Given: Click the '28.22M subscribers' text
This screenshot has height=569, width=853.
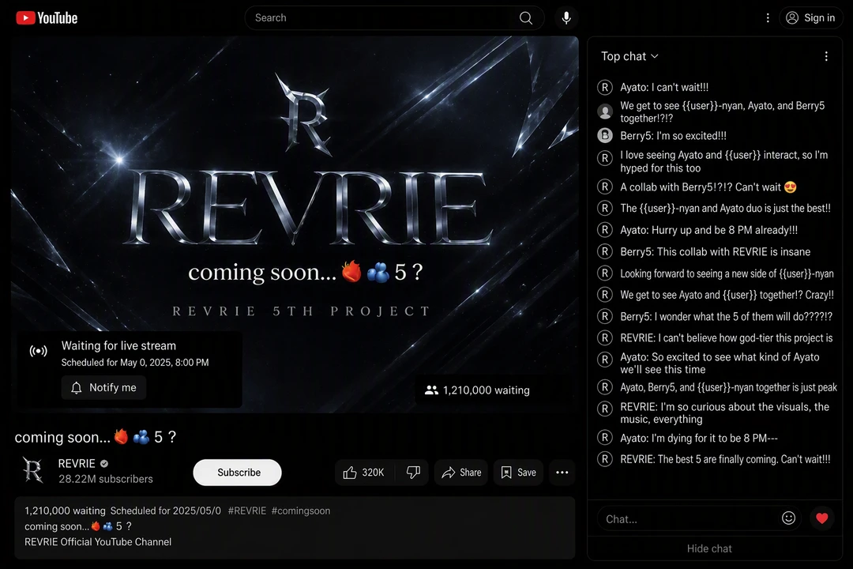Looking at the screenshot, I should (106, 479).
